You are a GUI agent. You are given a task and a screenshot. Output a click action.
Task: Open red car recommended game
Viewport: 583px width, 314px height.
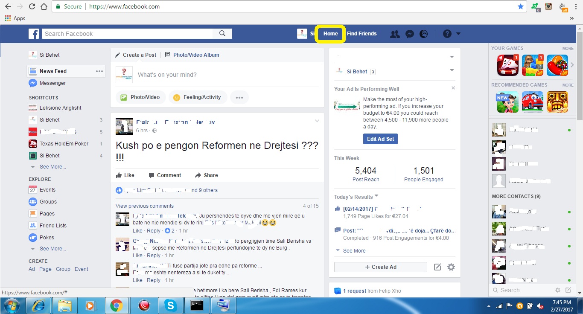click(x=533, y=102)
